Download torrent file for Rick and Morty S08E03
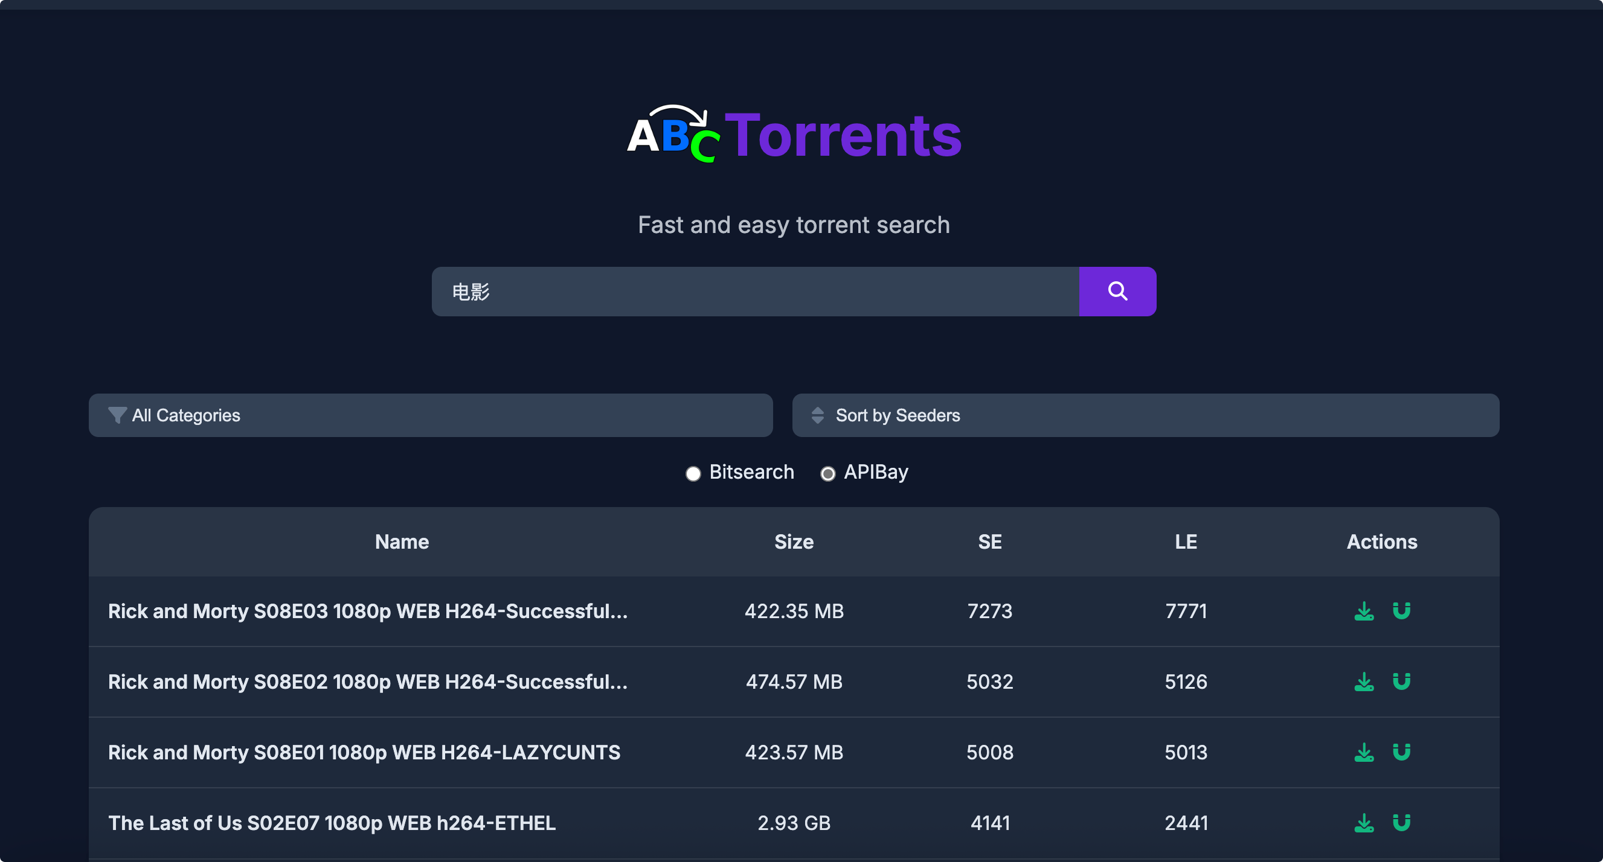The height and width of the screenshot is (862, 1603). (1363, 611)
